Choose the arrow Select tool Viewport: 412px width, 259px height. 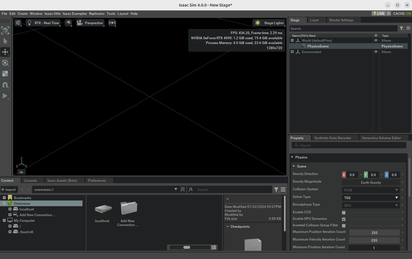tap(5, 41)
